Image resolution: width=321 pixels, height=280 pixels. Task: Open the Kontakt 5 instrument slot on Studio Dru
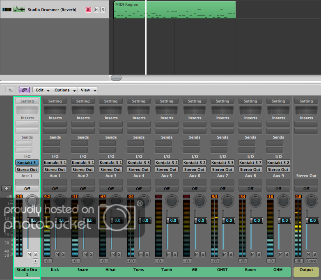coord(27,163)
